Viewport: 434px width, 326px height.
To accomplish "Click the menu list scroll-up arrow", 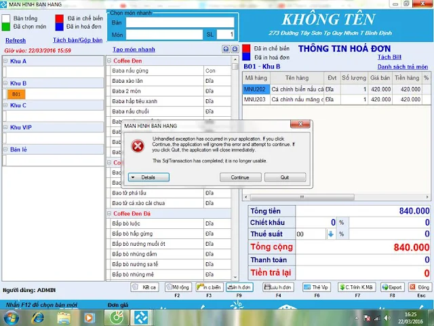I will (235, 59).
